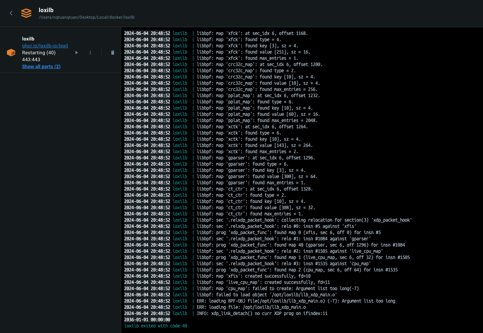
Task: Click log line "'live_cpu_map': created successfully, fd=11"
Action: tap(227, 282)
